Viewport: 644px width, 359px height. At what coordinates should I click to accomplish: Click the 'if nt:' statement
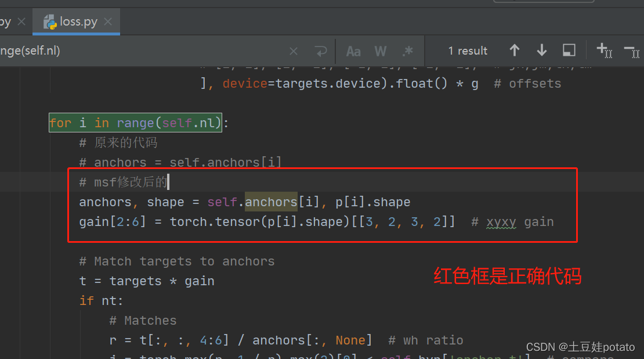pyautogui.click(x=101, y=300)
